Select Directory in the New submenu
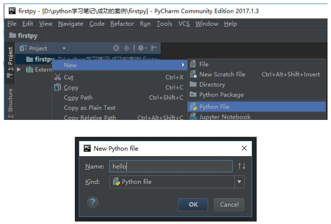 (x=257, y=84)
